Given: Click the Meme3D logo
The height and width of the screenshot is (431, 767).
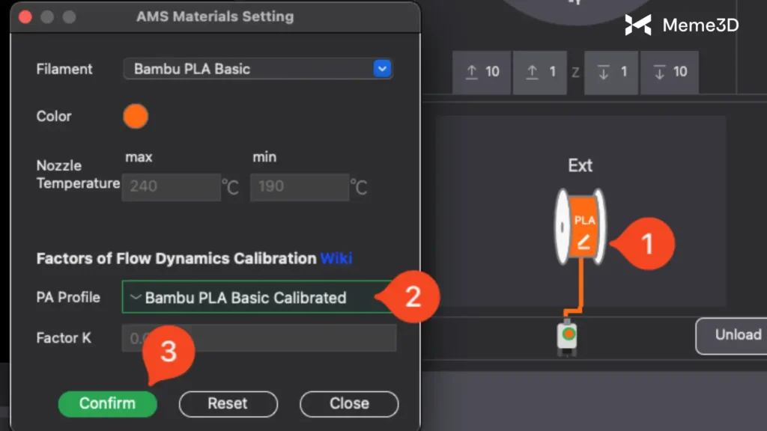Looking at the screenshot, I should [681, 25].
